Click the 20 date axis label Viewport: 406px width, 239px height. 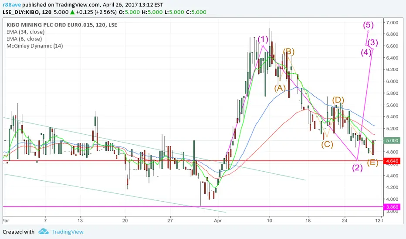coord(125,220)
